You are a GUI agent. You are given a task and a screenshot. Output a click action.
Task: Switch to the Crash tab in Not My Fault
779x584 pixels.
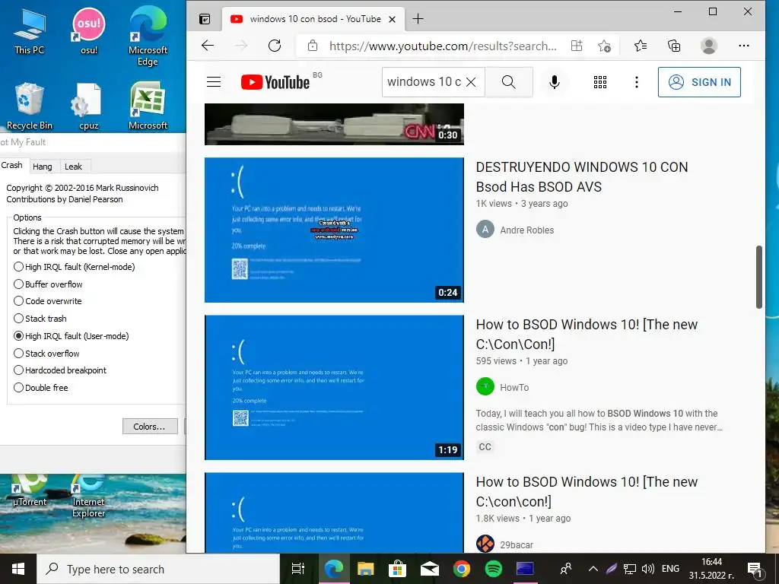tap(11, 165)
